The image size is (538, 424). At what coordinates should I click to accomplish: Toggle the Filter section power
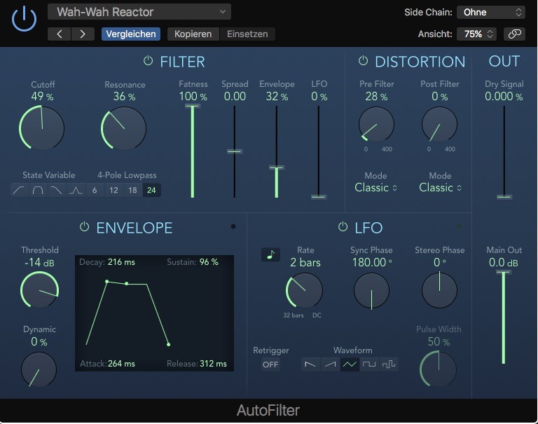point(148,62)
